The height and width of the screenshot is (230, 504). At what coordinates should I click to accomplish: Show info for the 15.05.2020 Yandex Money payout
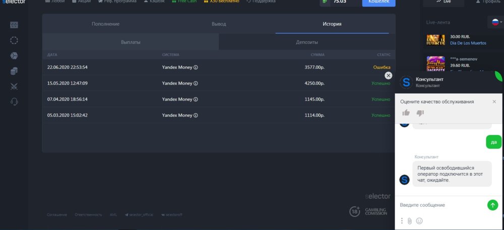pos(196,84)
